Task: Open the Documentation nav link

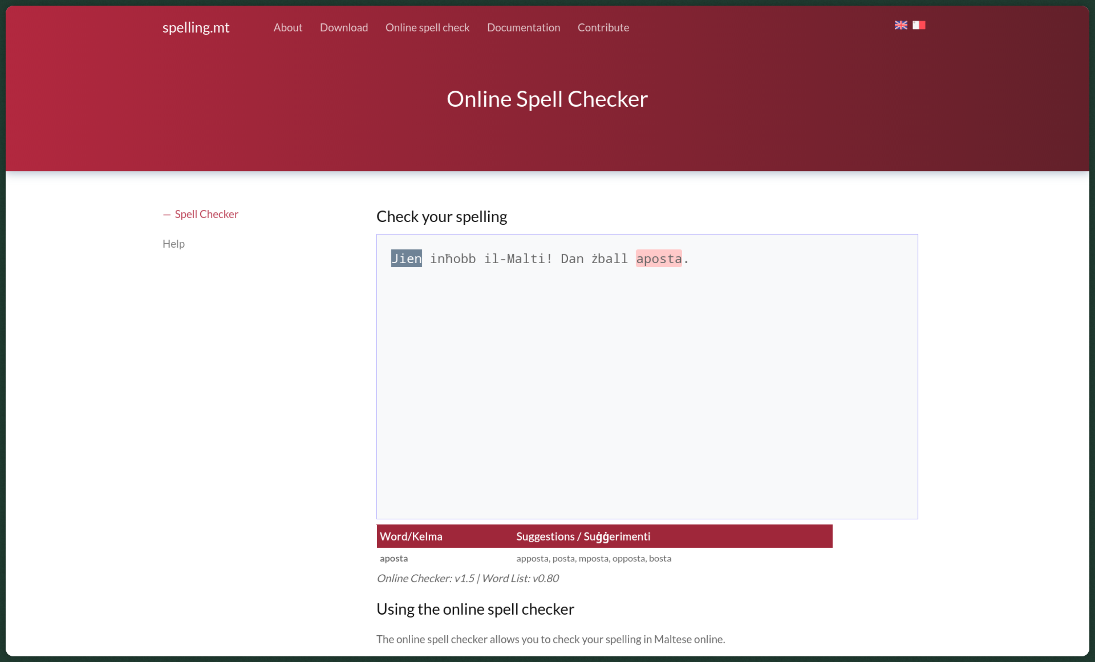Action: [523, 27]
